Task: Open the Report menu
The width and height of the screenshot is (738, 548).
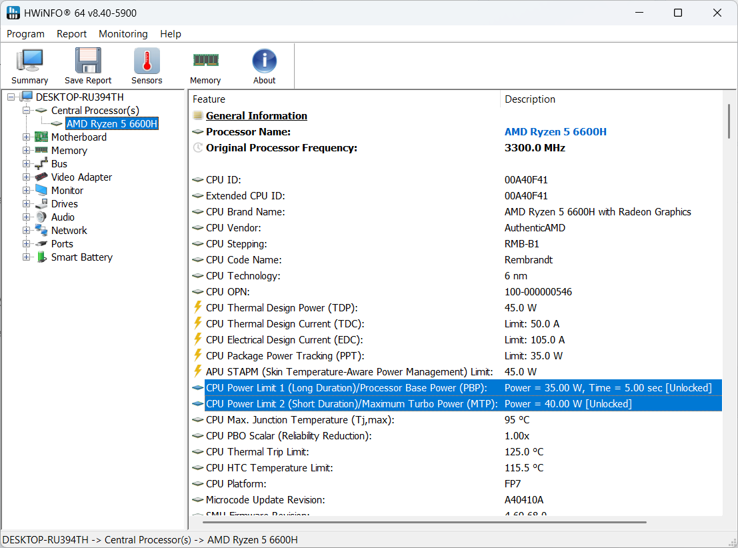Action: pos(71,34)
